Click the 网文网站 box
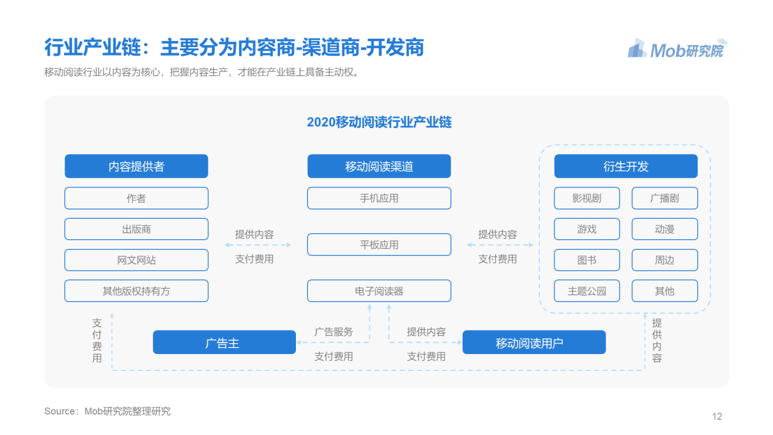The image size is (773, 435). coord(136,260)
